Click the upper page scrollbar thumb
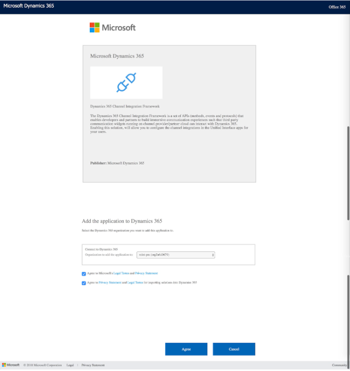350x371 pixels. (348, 174)
